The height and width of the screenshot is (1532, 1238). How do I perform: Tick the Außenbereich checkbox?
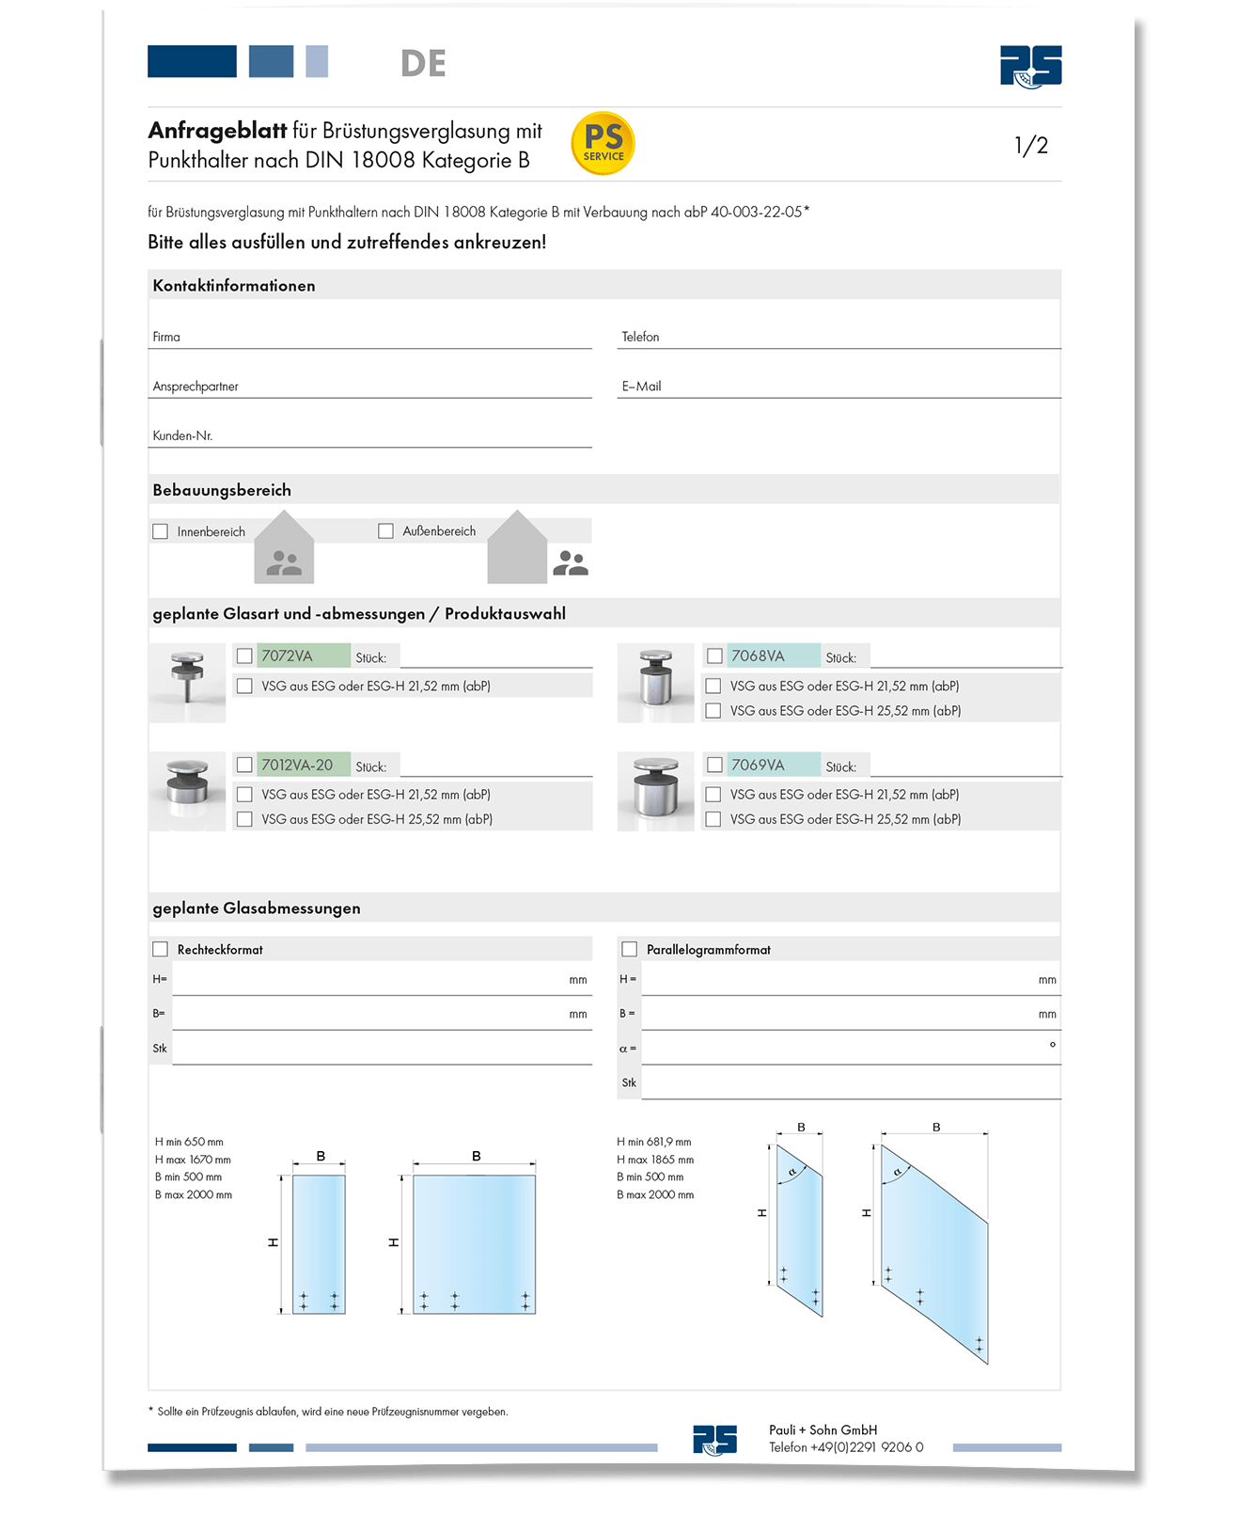click(385, 531)
